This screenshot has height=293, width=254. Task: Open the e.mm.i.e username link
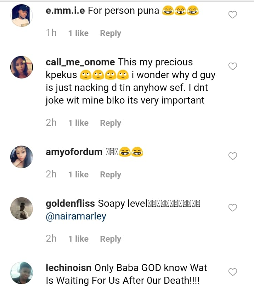click(x=66, y=11)
